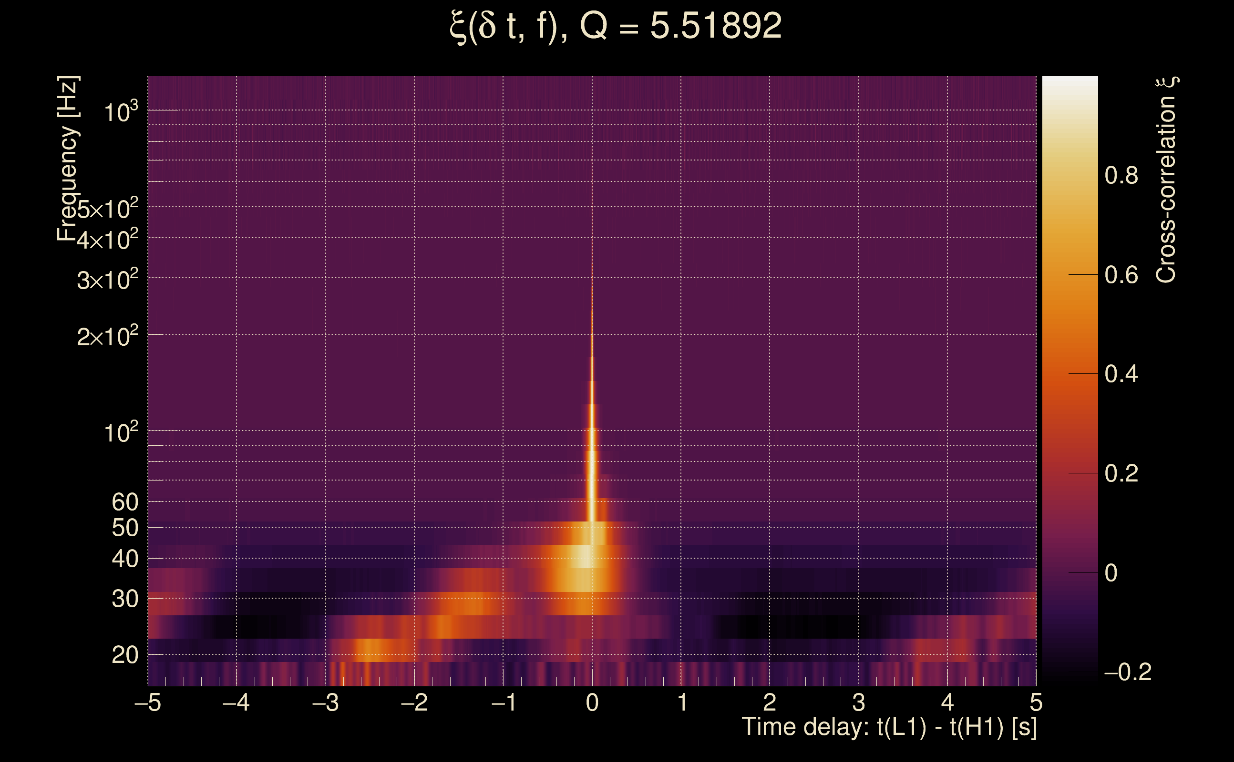Click the 0.8 label on the colorbar

[x=1121, y=176]
